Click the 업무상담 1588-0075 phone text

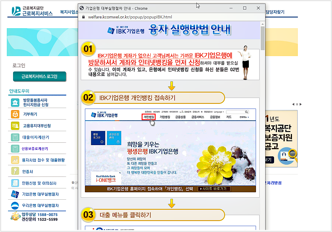(x=39, y=214)
